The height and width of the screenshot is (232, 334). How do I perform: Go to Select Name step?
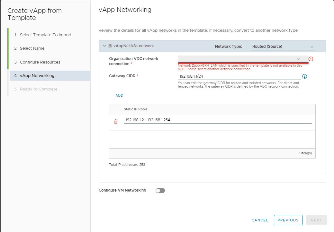click(x=32, y=48)
